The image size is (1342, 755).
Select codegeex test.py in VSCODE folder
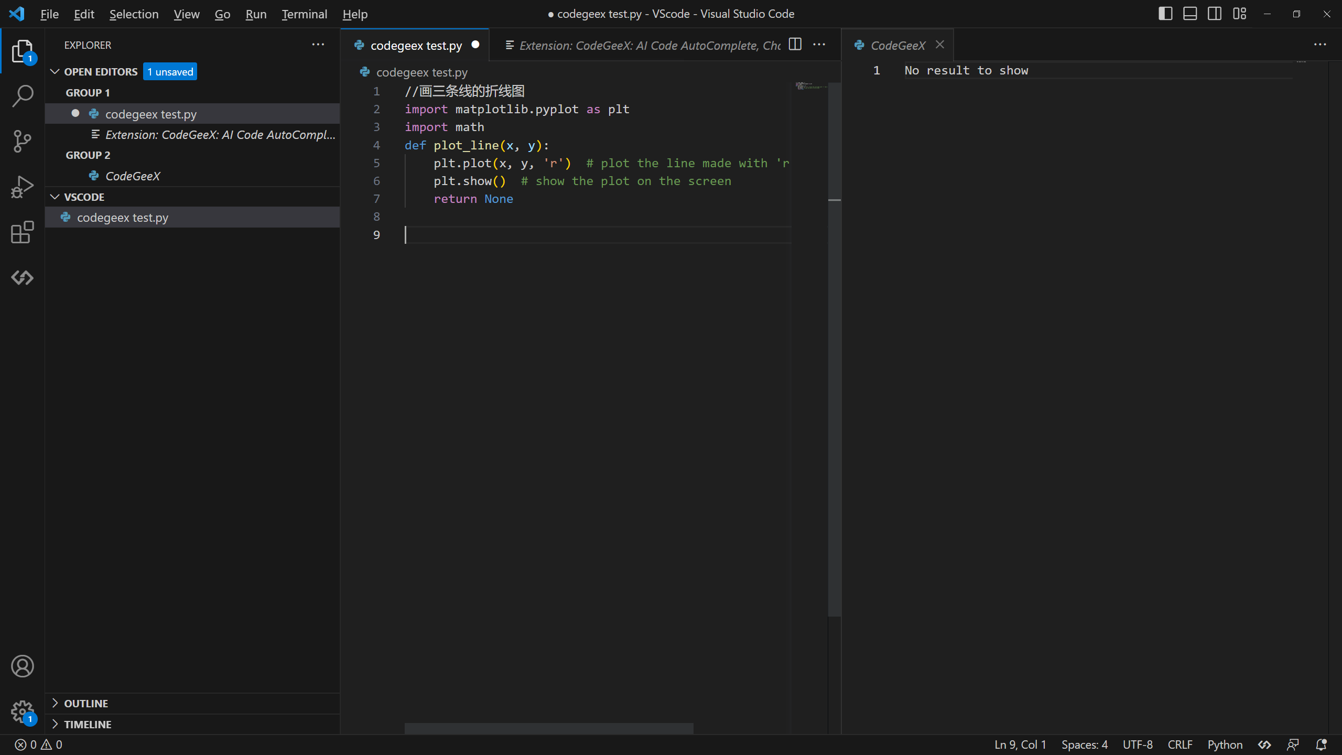click(192, 217)
